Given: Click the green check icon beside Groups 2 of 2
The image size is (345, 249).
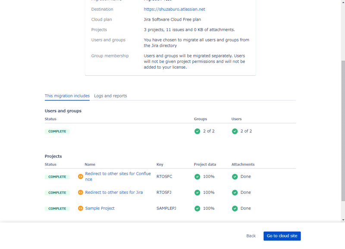Looking at the screenshot, I should point(198,131).
